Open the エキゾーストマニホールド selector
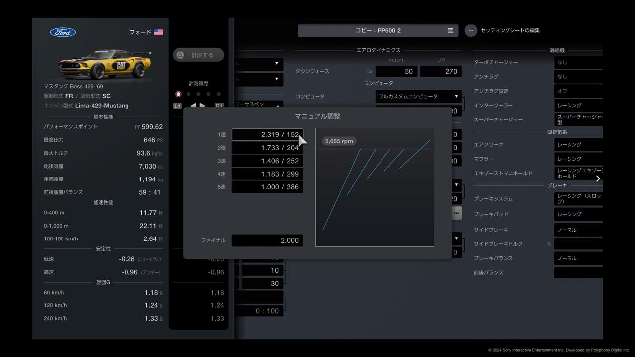This screenshot has height=357, width=635. 578,173
